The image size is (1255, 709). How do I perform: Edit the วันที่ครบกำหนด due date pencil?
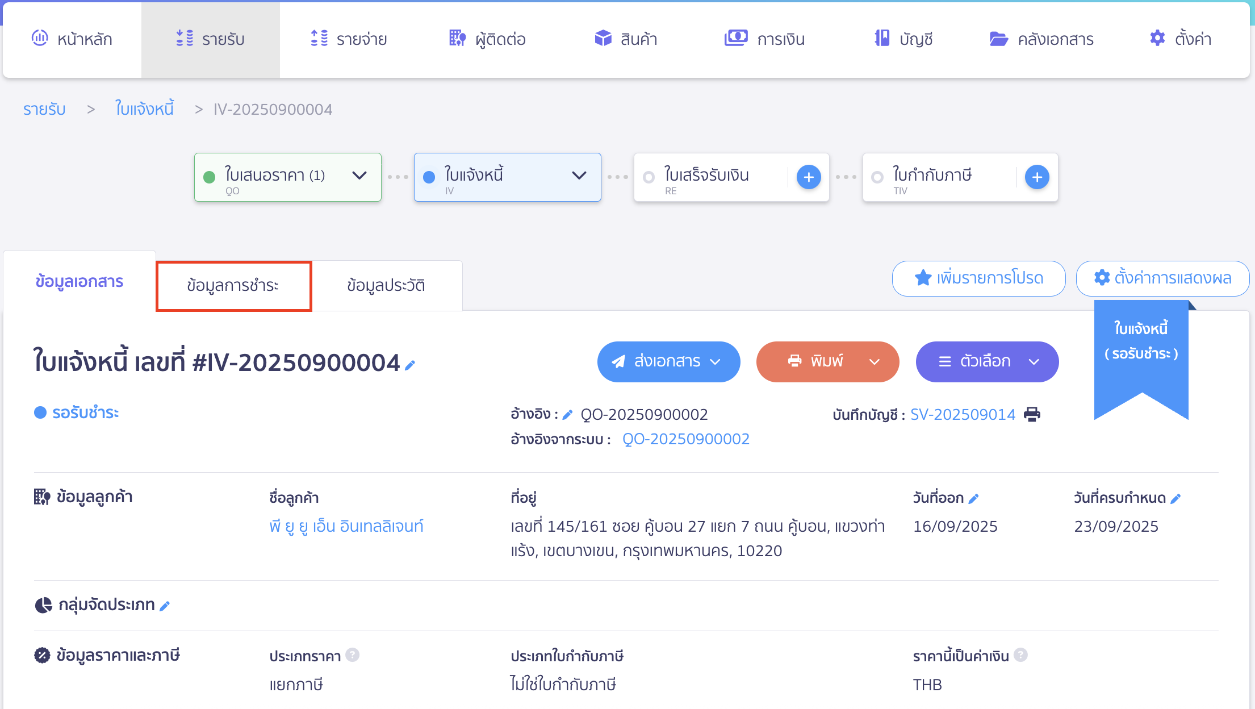tap(1175, 499)
